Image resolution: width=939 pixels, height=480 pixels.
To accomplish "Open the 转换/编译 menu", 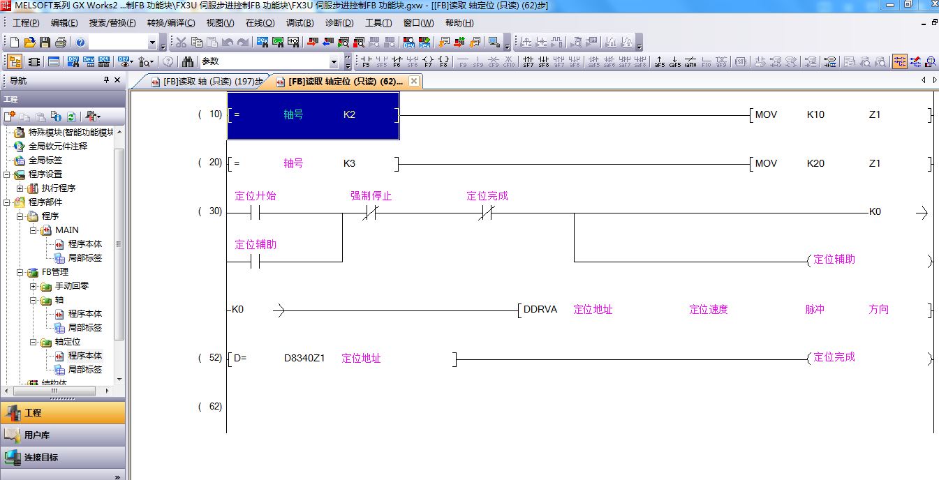I will tap(170, 23).
